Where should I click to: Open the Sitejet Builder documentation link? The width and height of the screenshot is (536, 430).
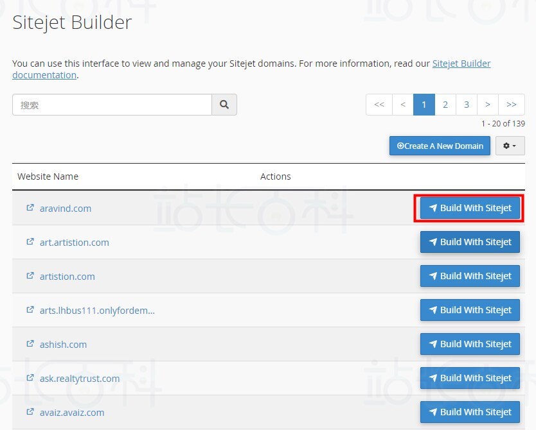461,63
